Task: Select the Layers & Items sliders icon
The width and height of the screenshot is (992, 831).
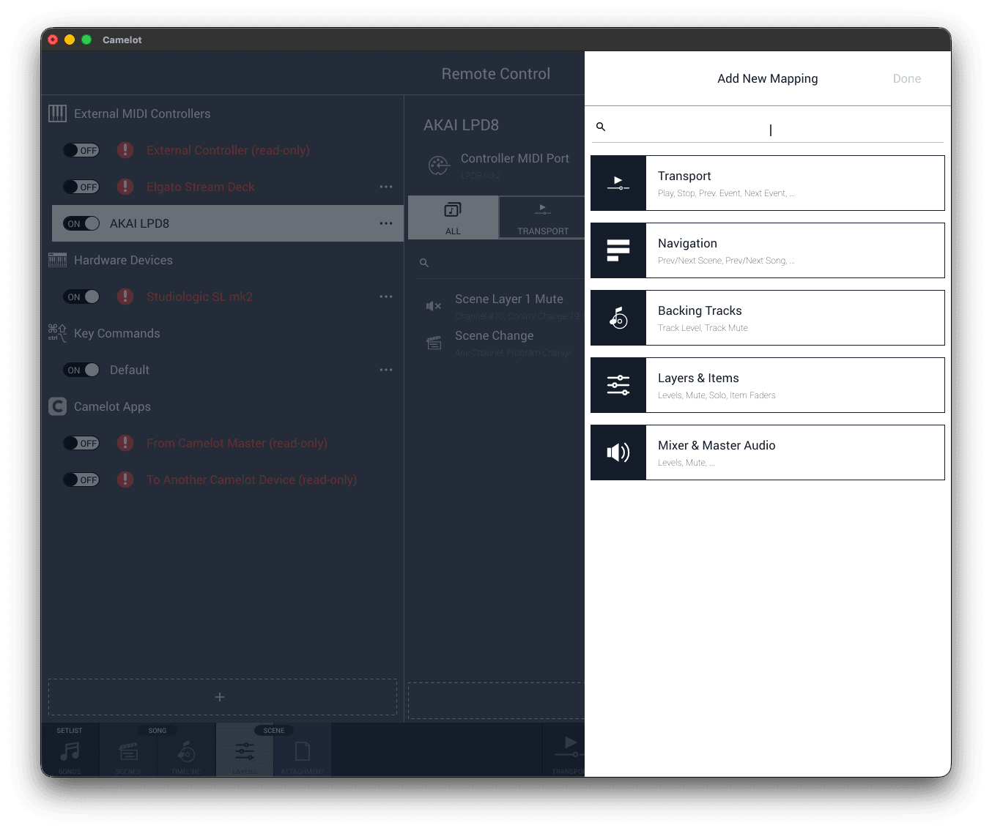Action: 618,385
